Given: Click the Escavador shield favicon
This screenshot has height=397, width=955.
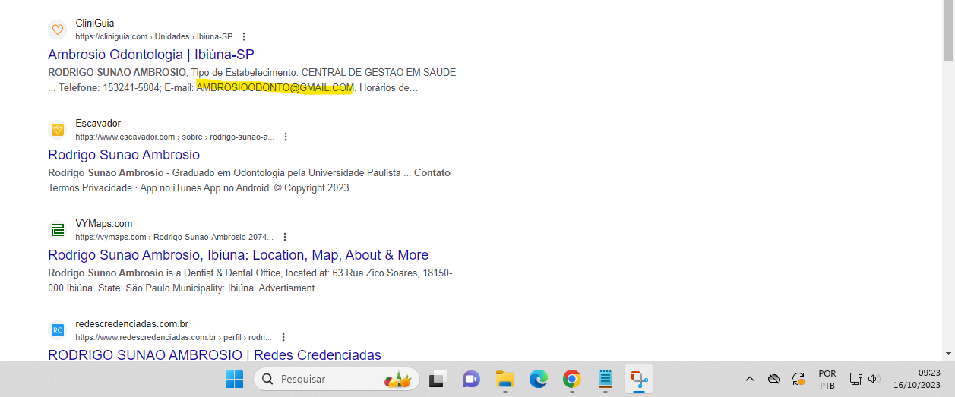Looking at the screenshot, I should point(57,130).
